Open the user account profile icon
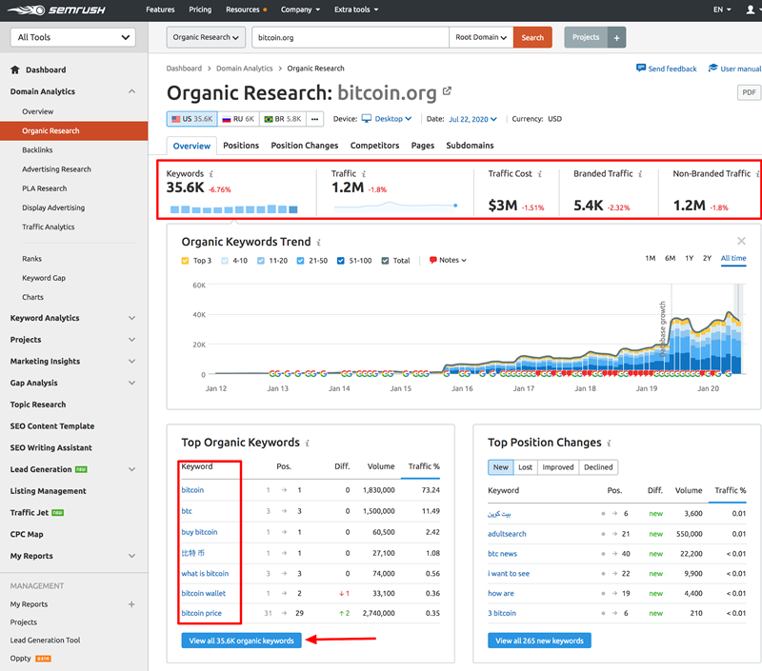The width and height of the screenshot is (762, 671). click(751, 10)
